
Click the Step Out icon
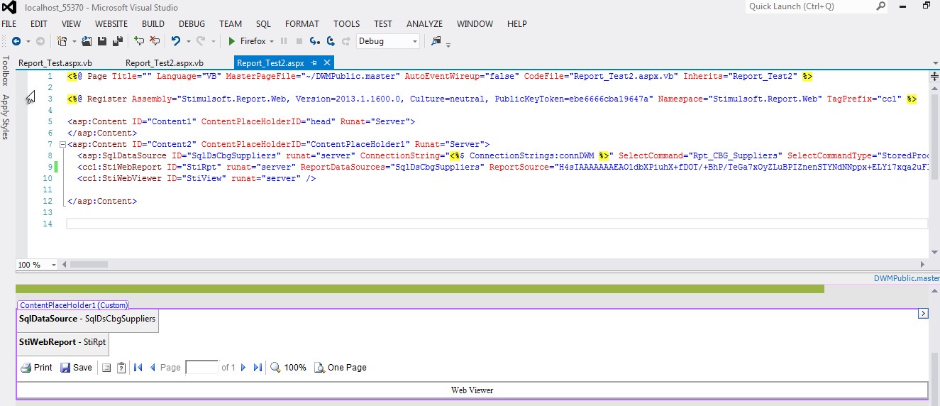pyautogui.click(x=346, y=41)
